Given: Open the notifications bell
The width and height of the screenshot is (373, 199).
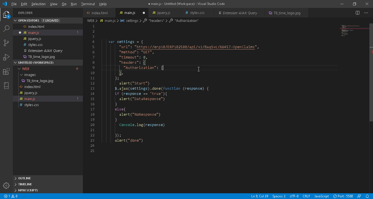Looking at the screenshot, I should (368, 196).
